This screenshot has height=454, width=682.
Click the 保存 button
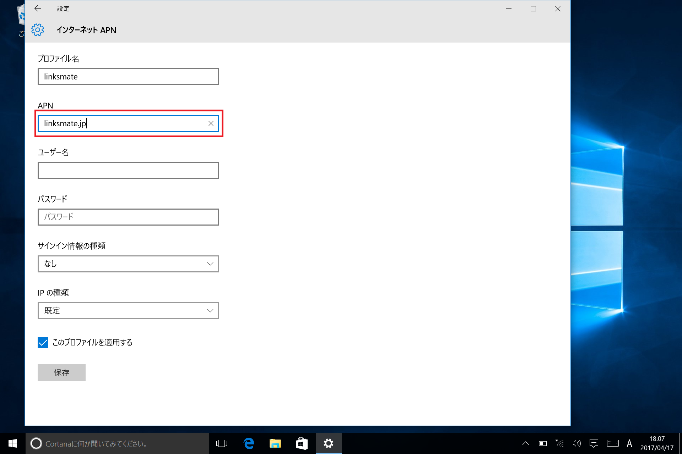61,372
